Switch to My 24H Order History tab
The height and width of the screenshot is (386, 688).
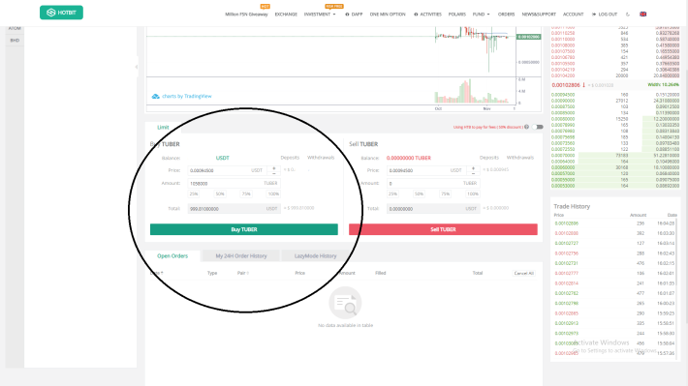point(241,255)
